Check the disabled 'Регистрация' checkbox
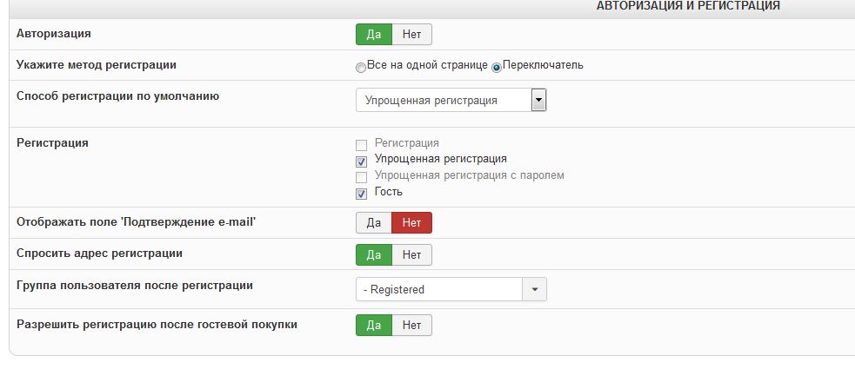 click(361, 145)
